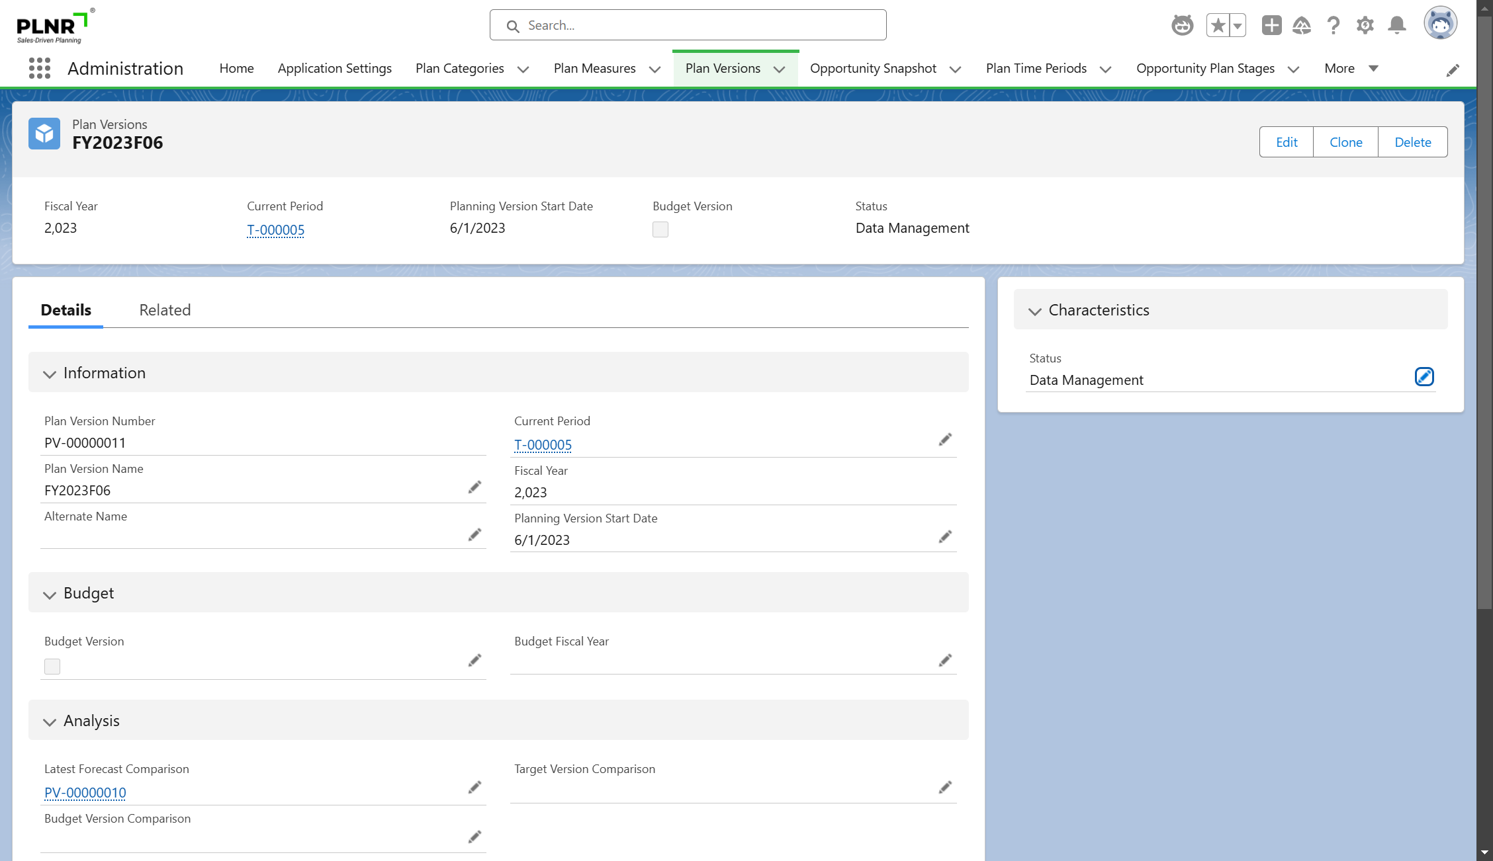The image size is (1493, 861).
Task: Switch to the Related tab
Action: [x=165, y=310]
